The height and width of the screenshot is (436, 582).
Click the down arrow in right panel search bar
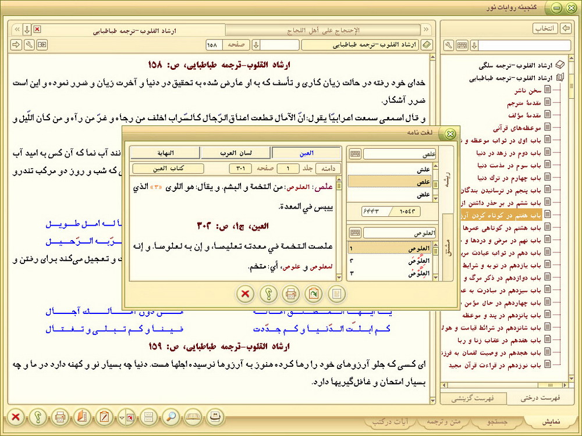coord(474,45)
